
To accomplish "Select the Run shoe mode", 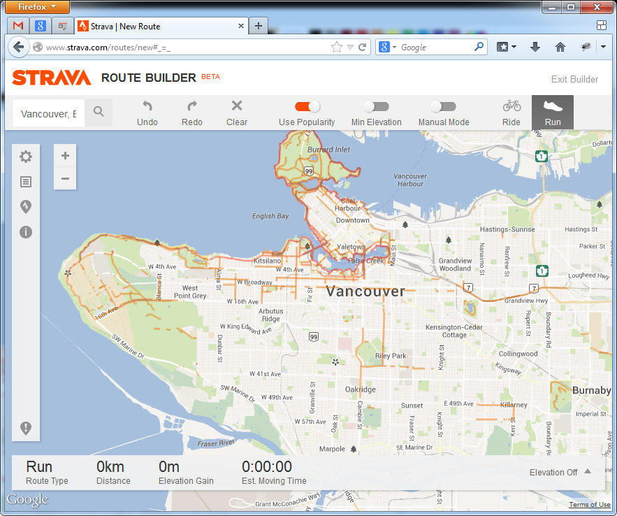I will click(x=553, y=106).
